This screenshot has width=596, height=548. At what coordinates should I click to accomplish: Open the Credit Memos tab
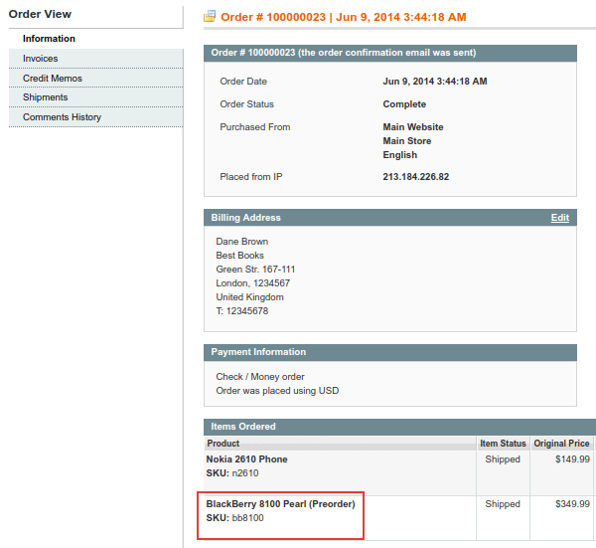click(x=53, y=79)
